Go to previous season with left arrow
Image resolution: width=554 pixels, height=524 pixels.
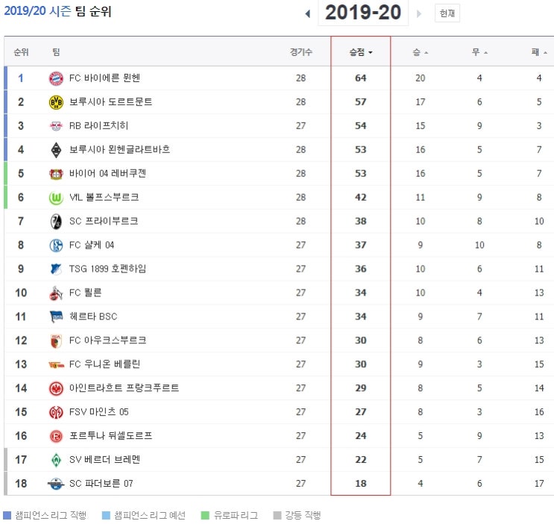308,13
